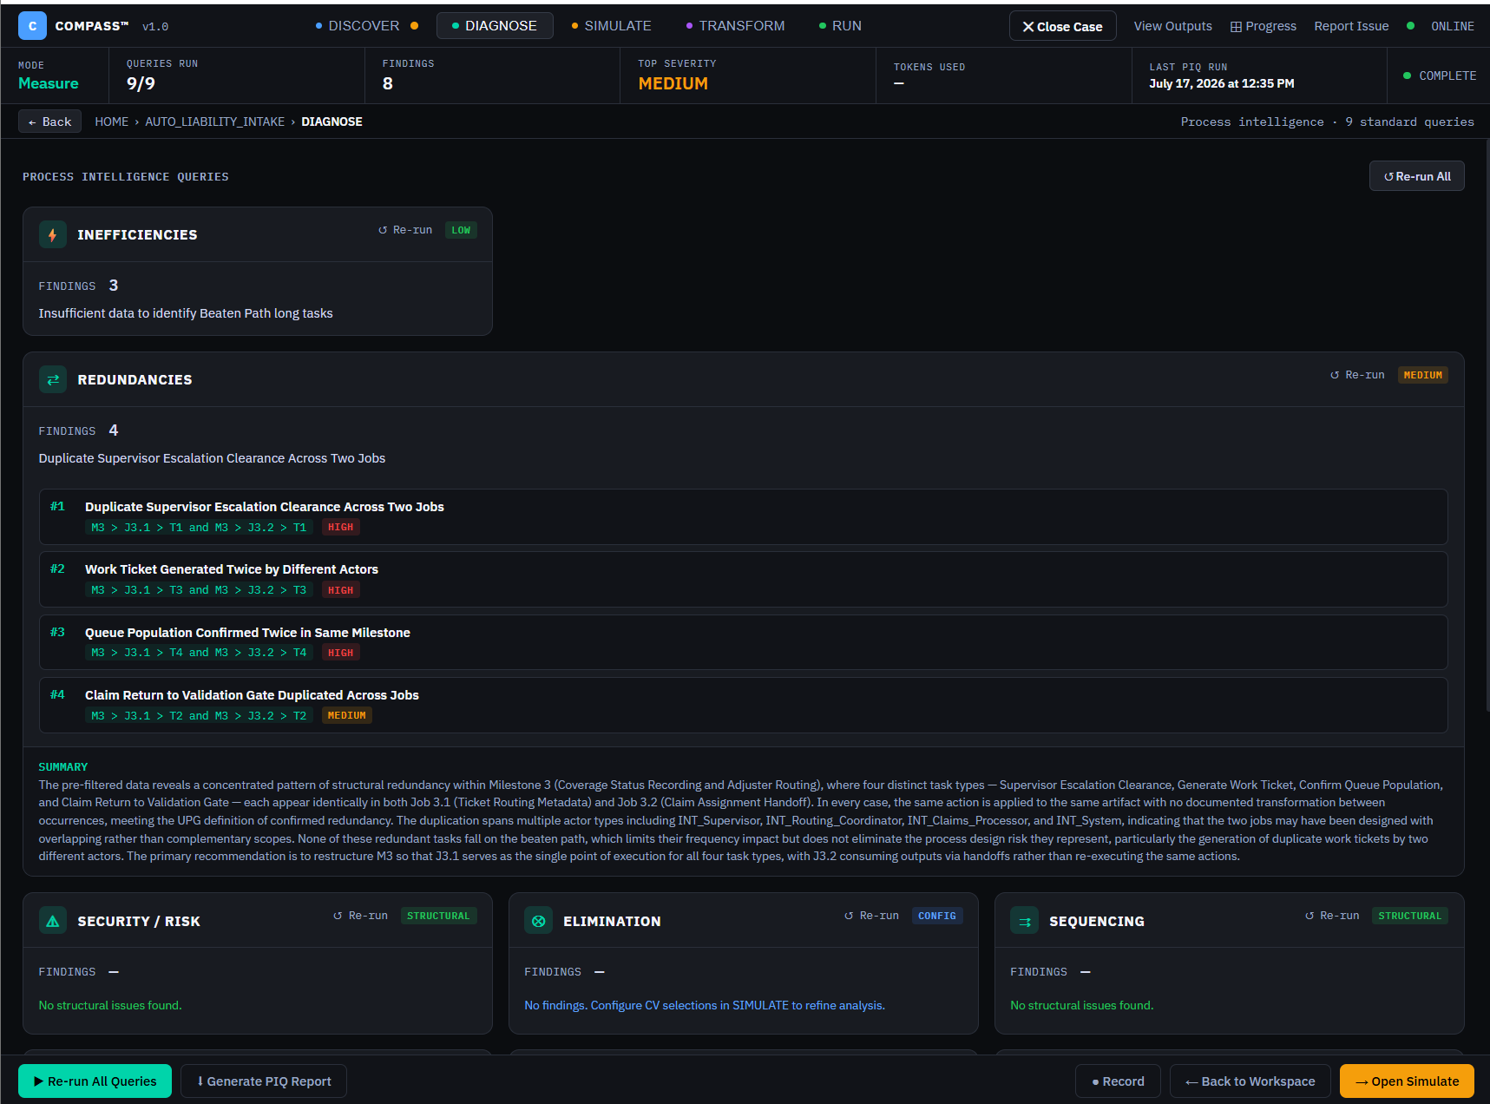Go to the TRANSFORM tab
Viewport: 1490px width, 1104px height.
click(x=735, y=26)
